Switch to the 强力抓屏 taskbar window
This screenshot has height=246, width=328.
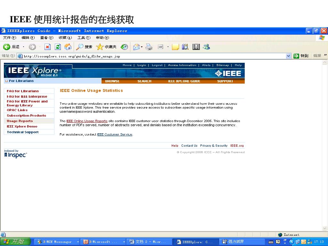[242, 242]
